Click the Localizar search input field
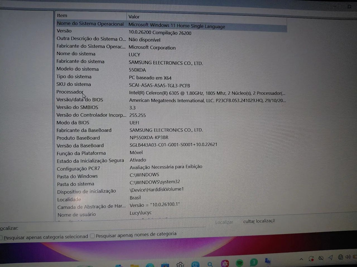The image size is (357, 267). tap(116, 229)
